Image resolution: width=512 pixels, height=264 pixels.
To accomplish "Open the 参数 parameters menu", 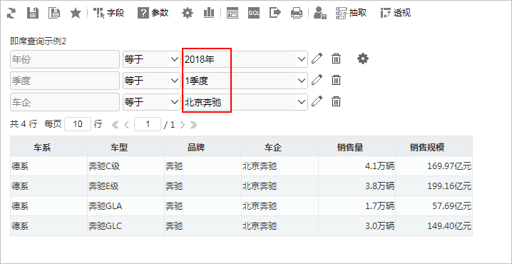I will (x=153, y=14).
